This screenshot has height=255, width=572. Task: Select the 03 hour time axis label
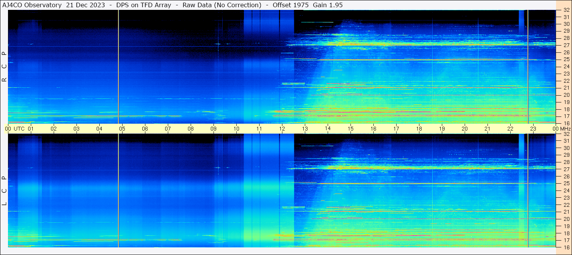pos(76,129)
